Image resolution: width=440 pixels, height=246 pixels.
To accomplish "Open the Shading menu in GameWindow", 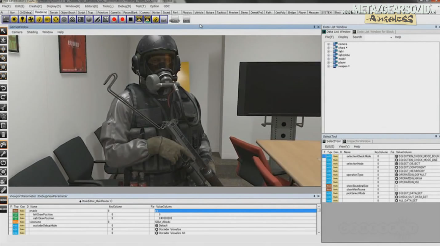I will click(32, 32).
